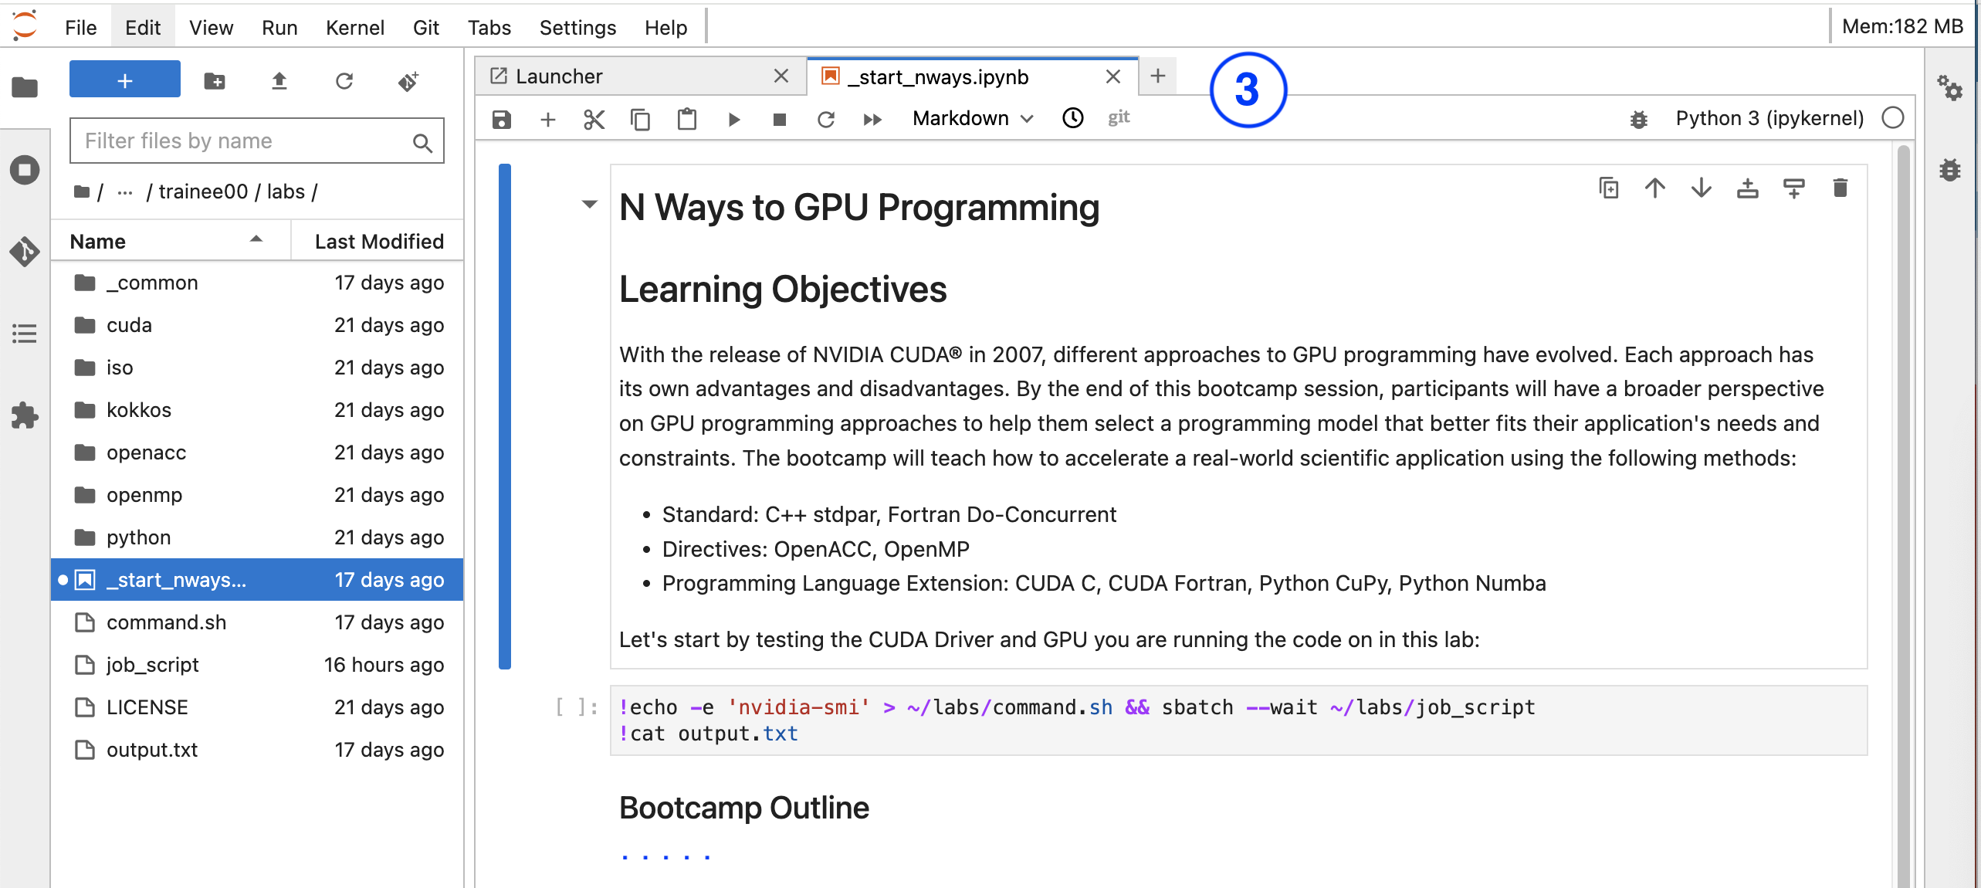This screenshot has height=888, width=1981.
Task: Save the notebook with the disk icon
Action: [x=502, y=119]
